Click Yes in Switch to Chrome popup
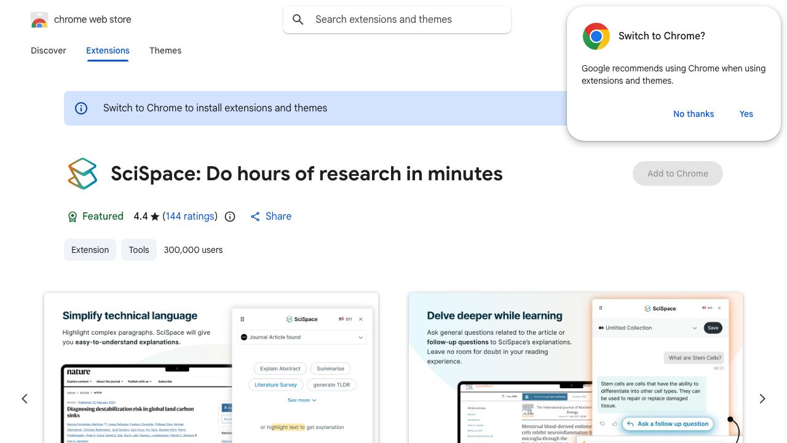This screenshot has height=443, width=787. pyautogui.click(x=746, y=114)
